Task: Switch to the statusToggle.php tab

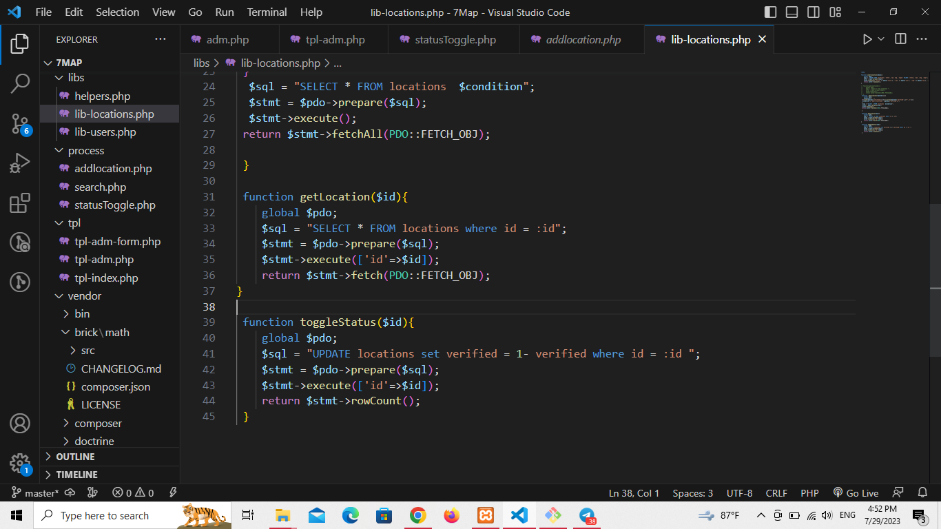Action: (x=453, y=39)
